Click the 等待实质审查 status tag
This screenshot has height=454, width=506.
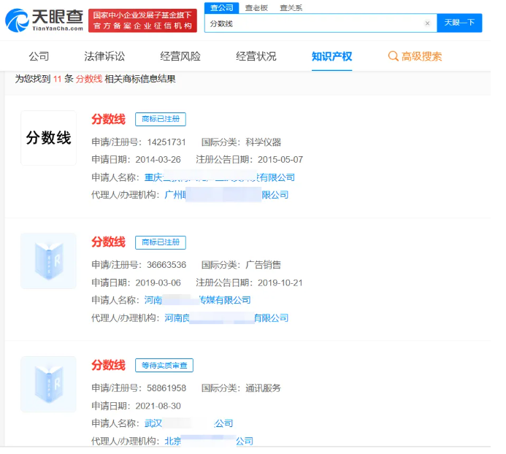[x=164, y=365]
